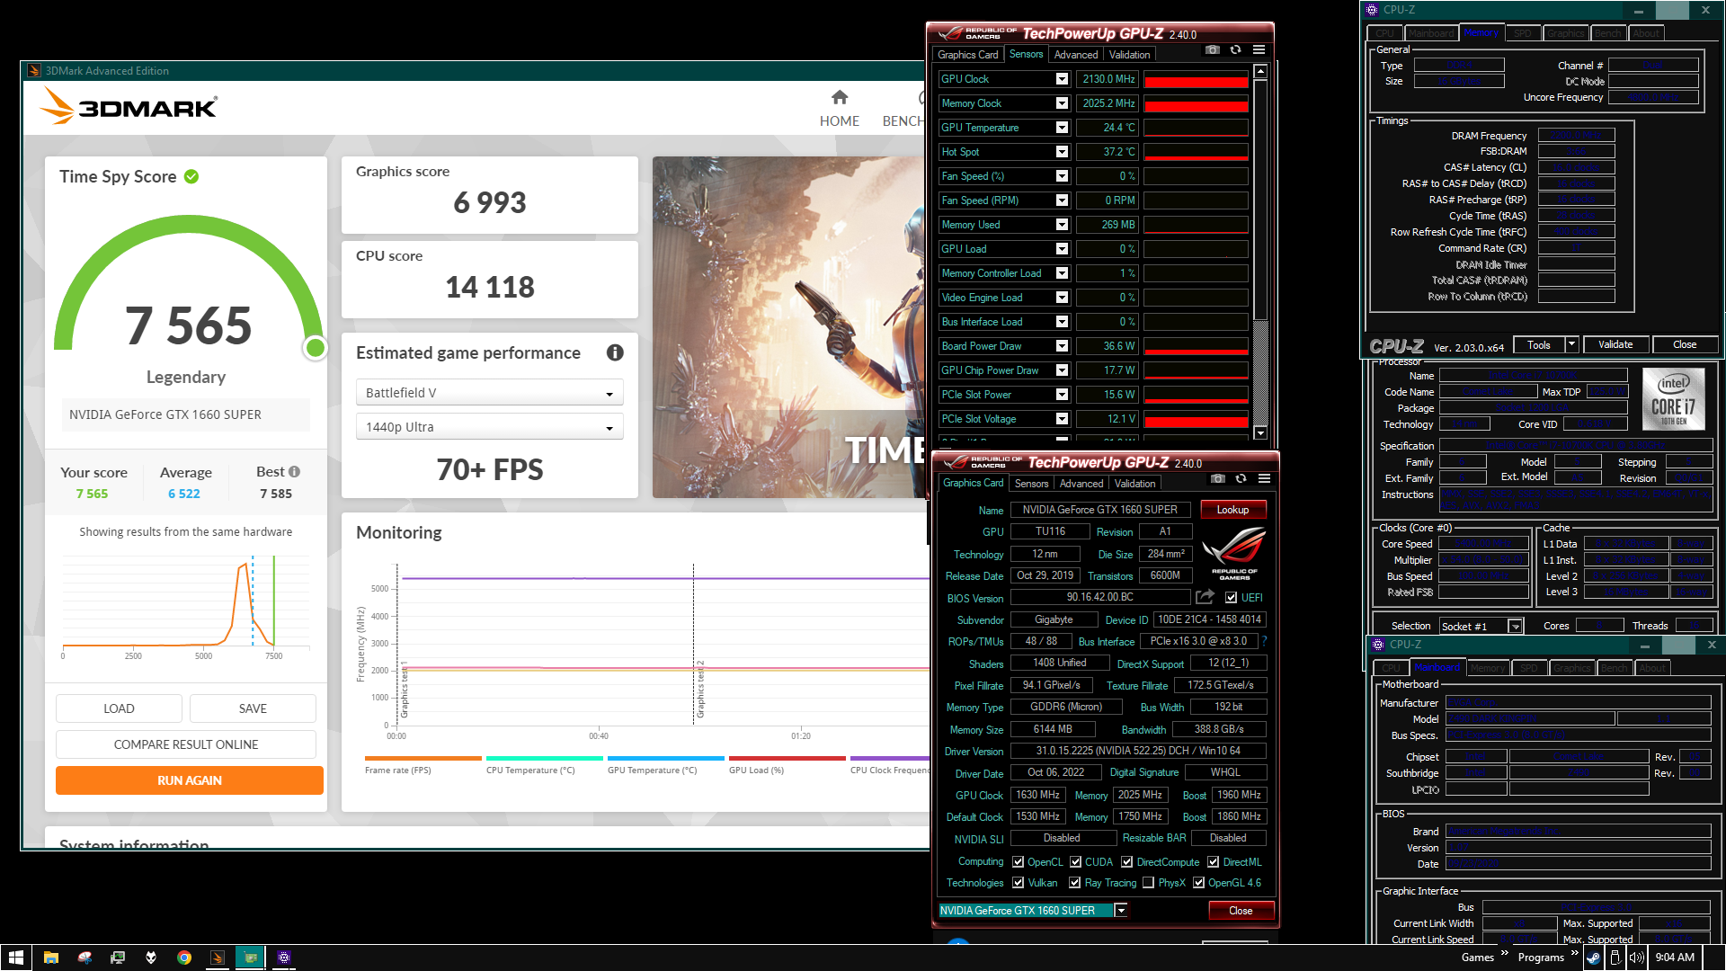Click the Validate button in CPU-Z
Screen dimensions: 1726x971
click(x=1615, y=344)
